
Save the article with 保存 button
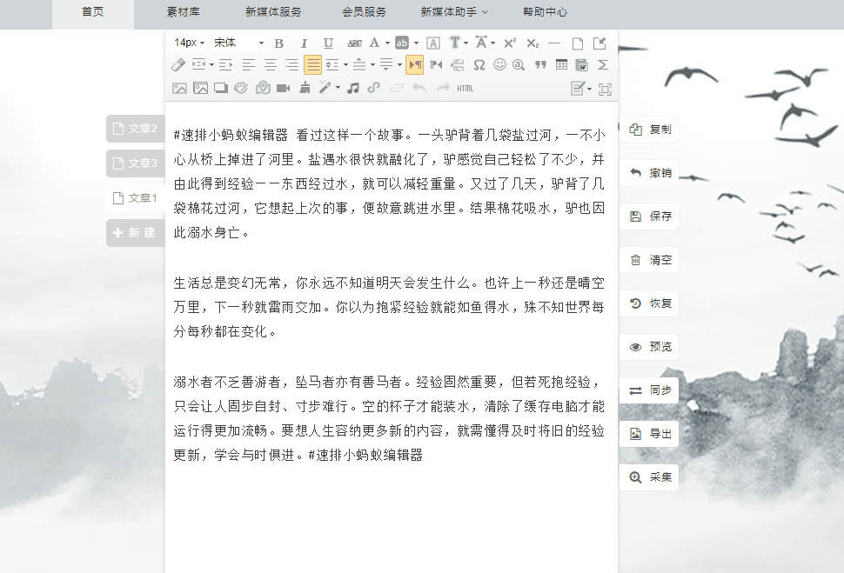pos(649,216)
